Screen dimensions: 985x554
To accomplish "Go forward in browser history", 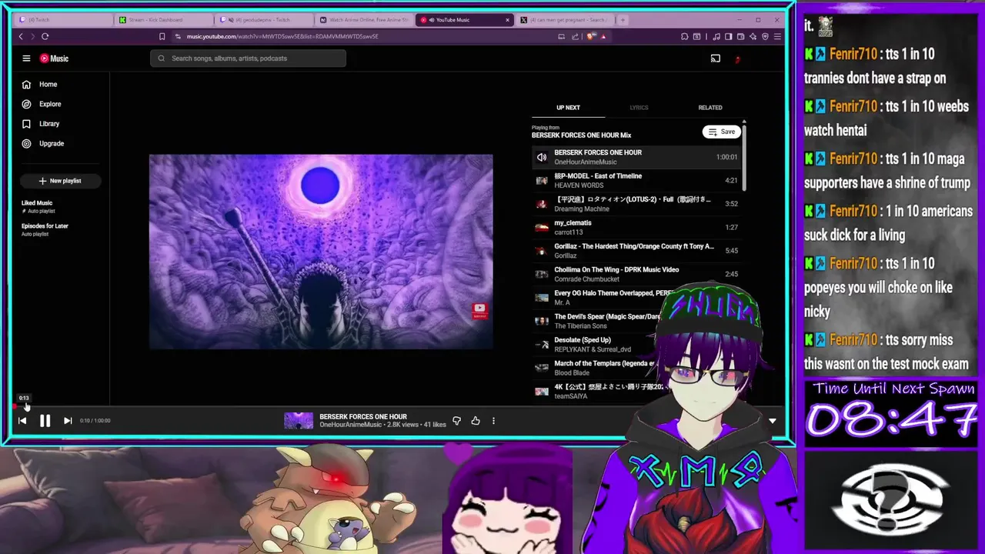I will [x=32, y=36].
